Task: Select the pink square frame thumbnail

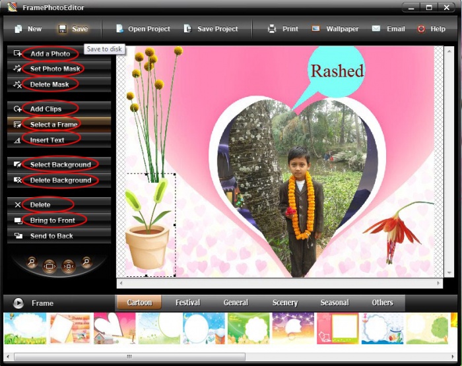Action: pyautogui.click(x=338, y=328)
